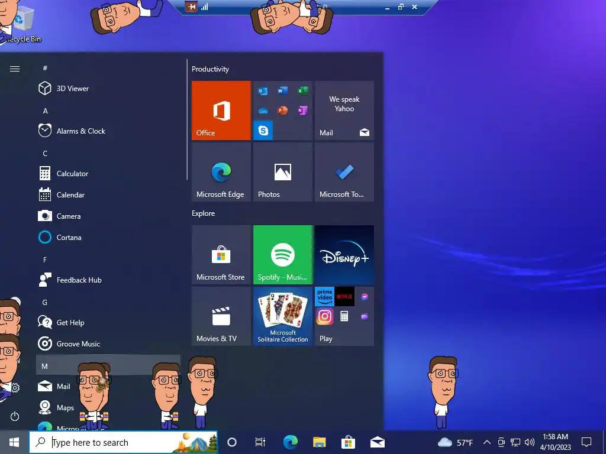The height and width of the screenshot is (454, 606).
Task: Open Word in the Office apps folder tile
Action: click(x=282, y=90)
